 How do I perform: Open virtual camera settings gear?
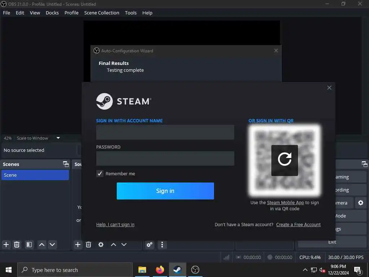(360, 203)
